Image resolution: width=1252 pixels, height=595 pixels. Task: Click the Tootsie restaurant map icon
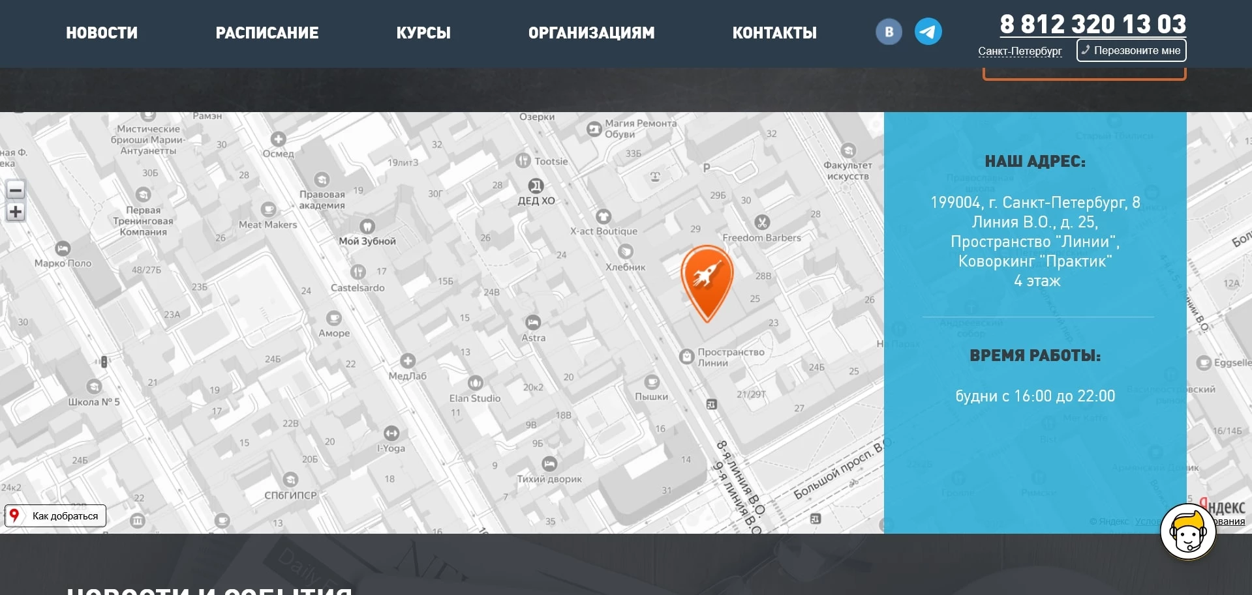point(523,160)
